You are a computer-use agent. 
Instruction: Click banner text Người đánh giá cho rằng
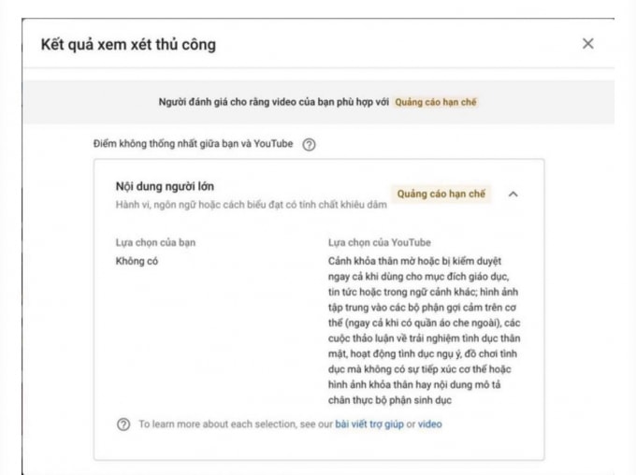click(274, 102)
